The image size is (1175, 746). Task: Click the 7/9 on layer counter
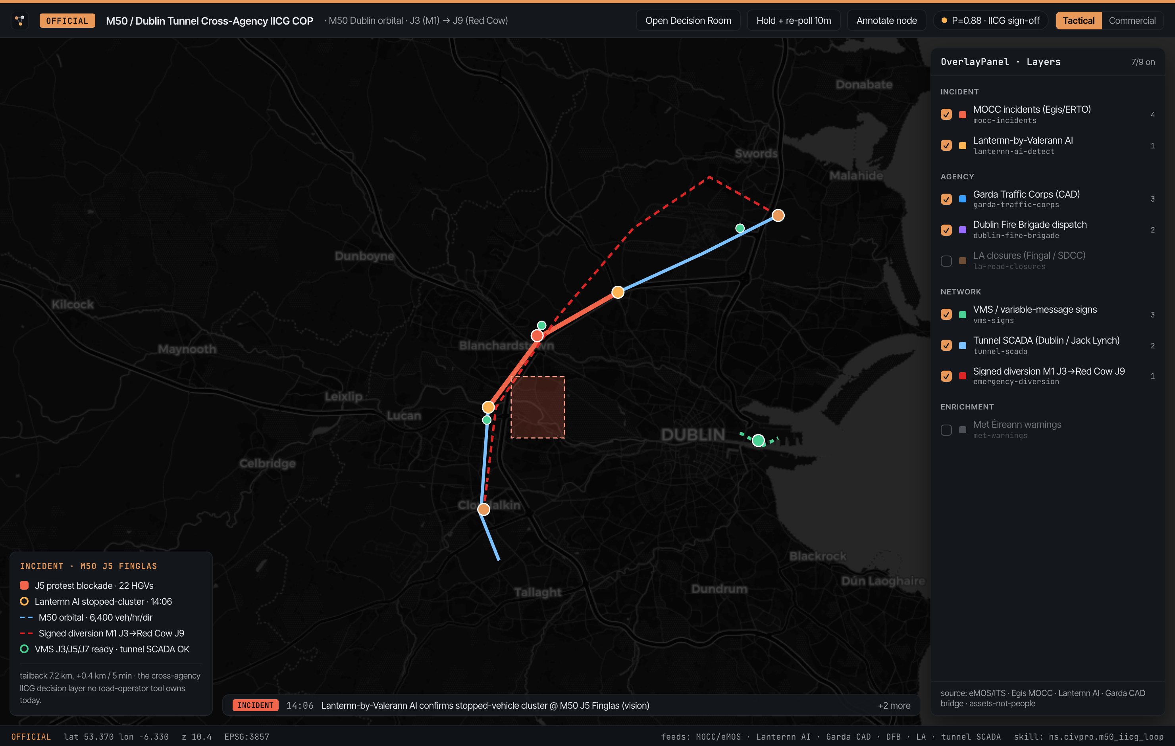click(x=1143, y=62)
